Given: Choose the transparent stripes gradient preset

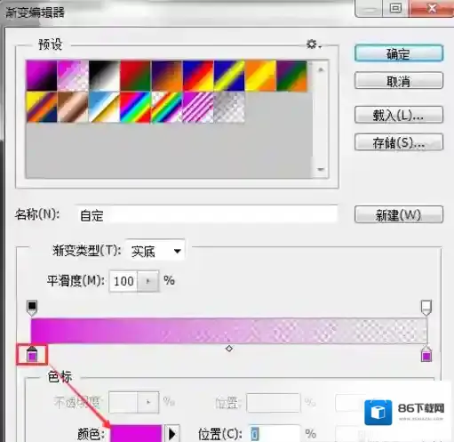Looking at the screenshot, I should coord(198,107).
